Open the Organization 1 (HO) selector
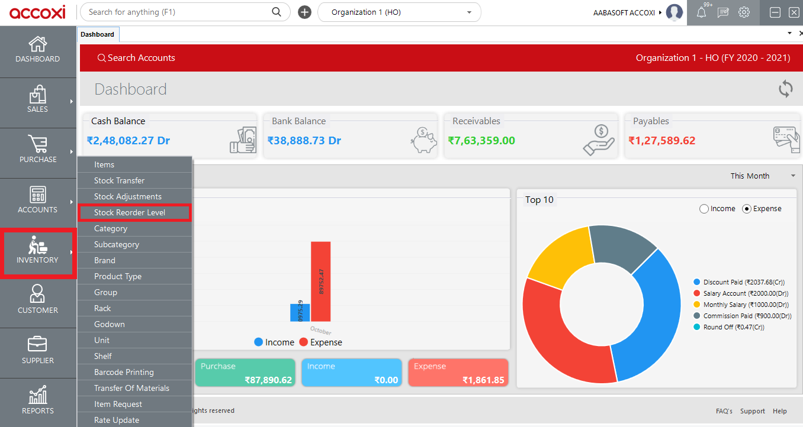Screen dimensions: 803x427 pyautogui.click(x=399, y=12)
